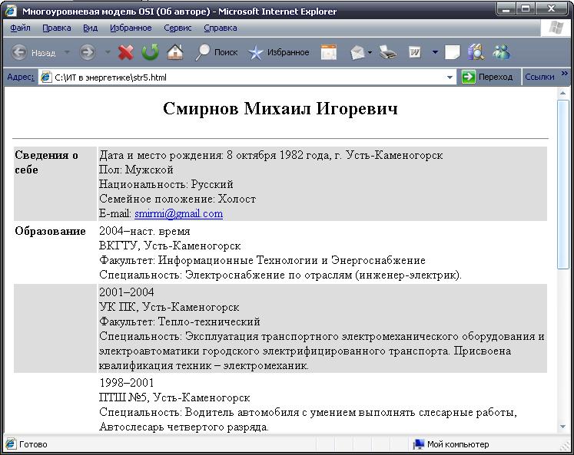
Task: Go to the Home page
Action: [175, 52]
